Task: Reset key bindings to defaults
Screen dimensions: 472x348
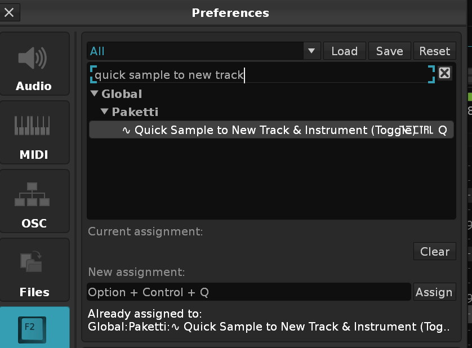Action: [434, 51]
